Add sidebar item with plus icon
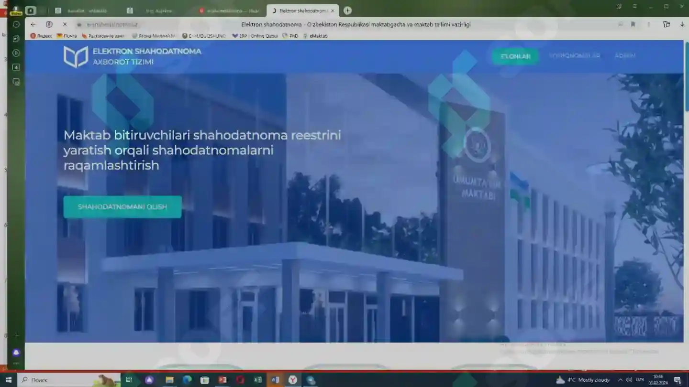Viewport: 689px width, 387px height. tap(16, 335)
